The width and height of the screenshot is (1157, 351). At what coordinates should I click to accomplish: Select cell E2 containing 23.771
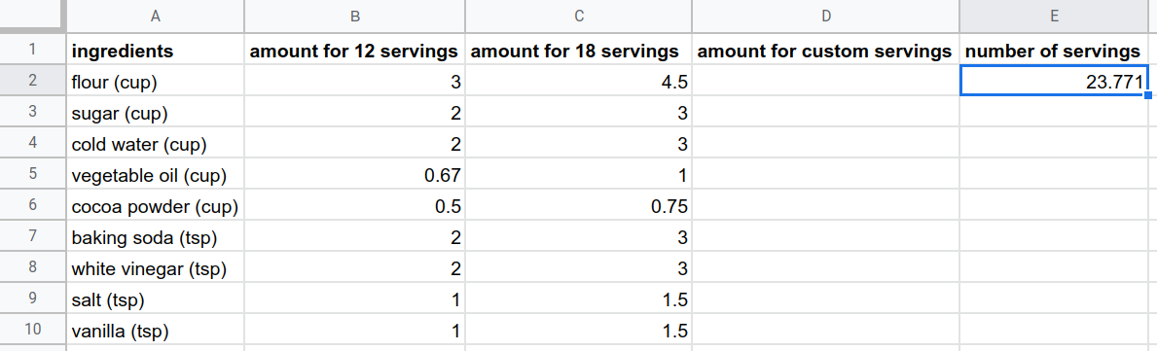point(1055,81)
